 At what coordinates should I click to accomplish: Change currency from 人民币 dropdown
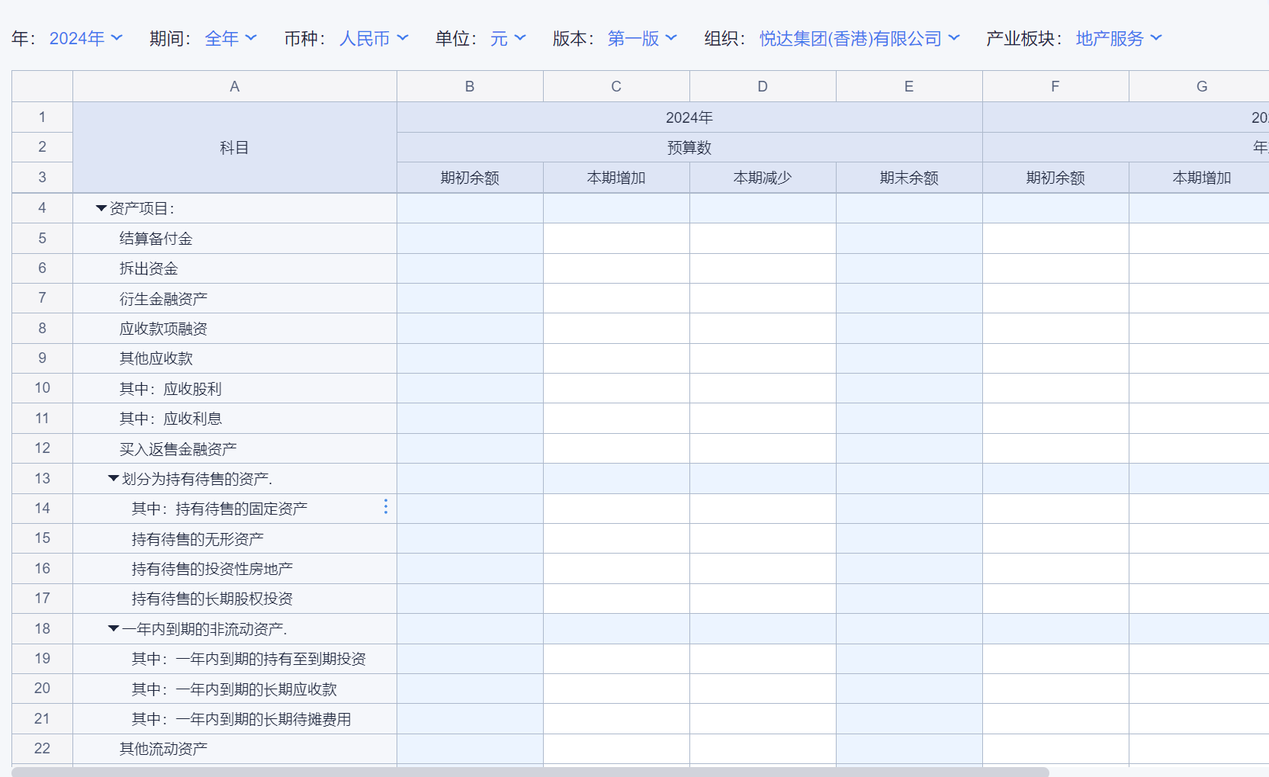(x=374, y=38)
